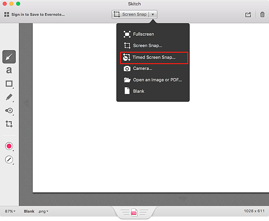Screen dimensions: 269x221
Task: Click the Evernote grid icon
Action: point(7,14)
